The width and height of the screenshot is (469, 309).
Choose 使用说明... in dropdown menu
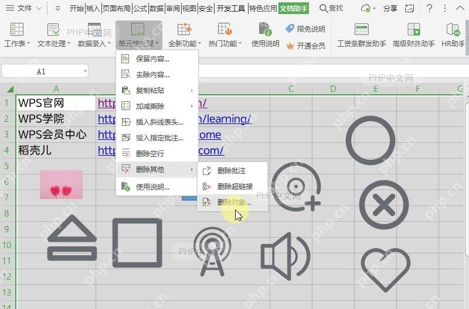click(157, 187)
